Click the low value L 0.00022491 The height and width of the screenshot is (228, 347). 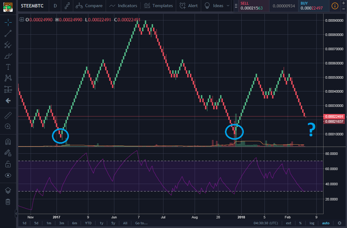click(x=98, y=20)
